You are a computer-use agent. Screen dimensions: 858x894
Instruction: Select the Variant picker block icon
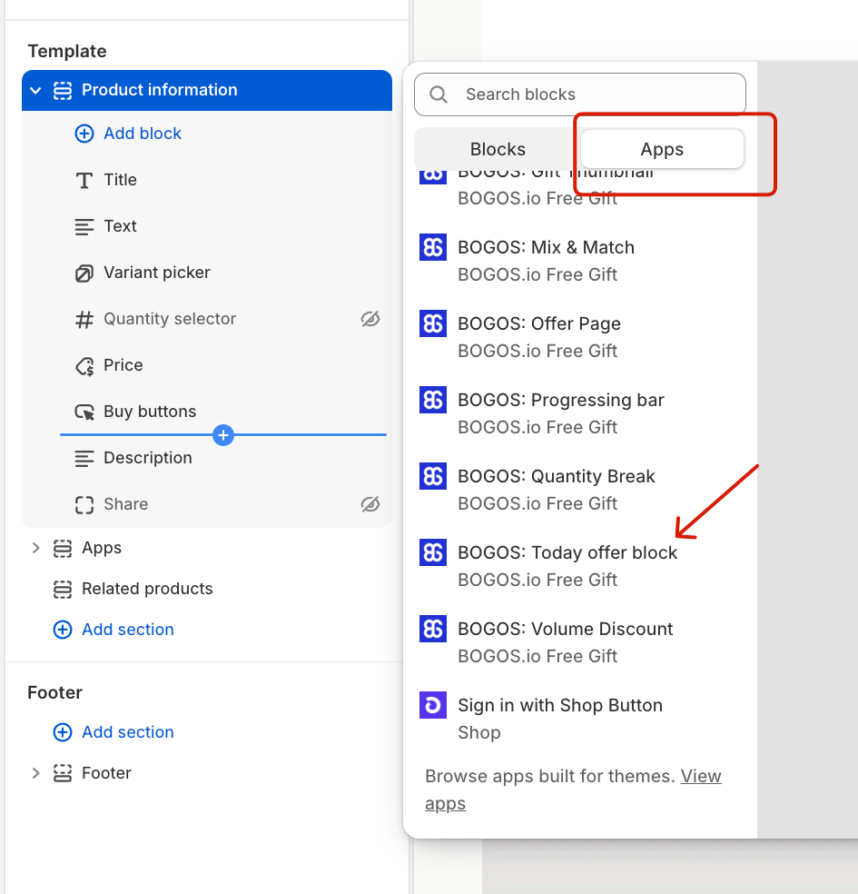click(84, 273)
